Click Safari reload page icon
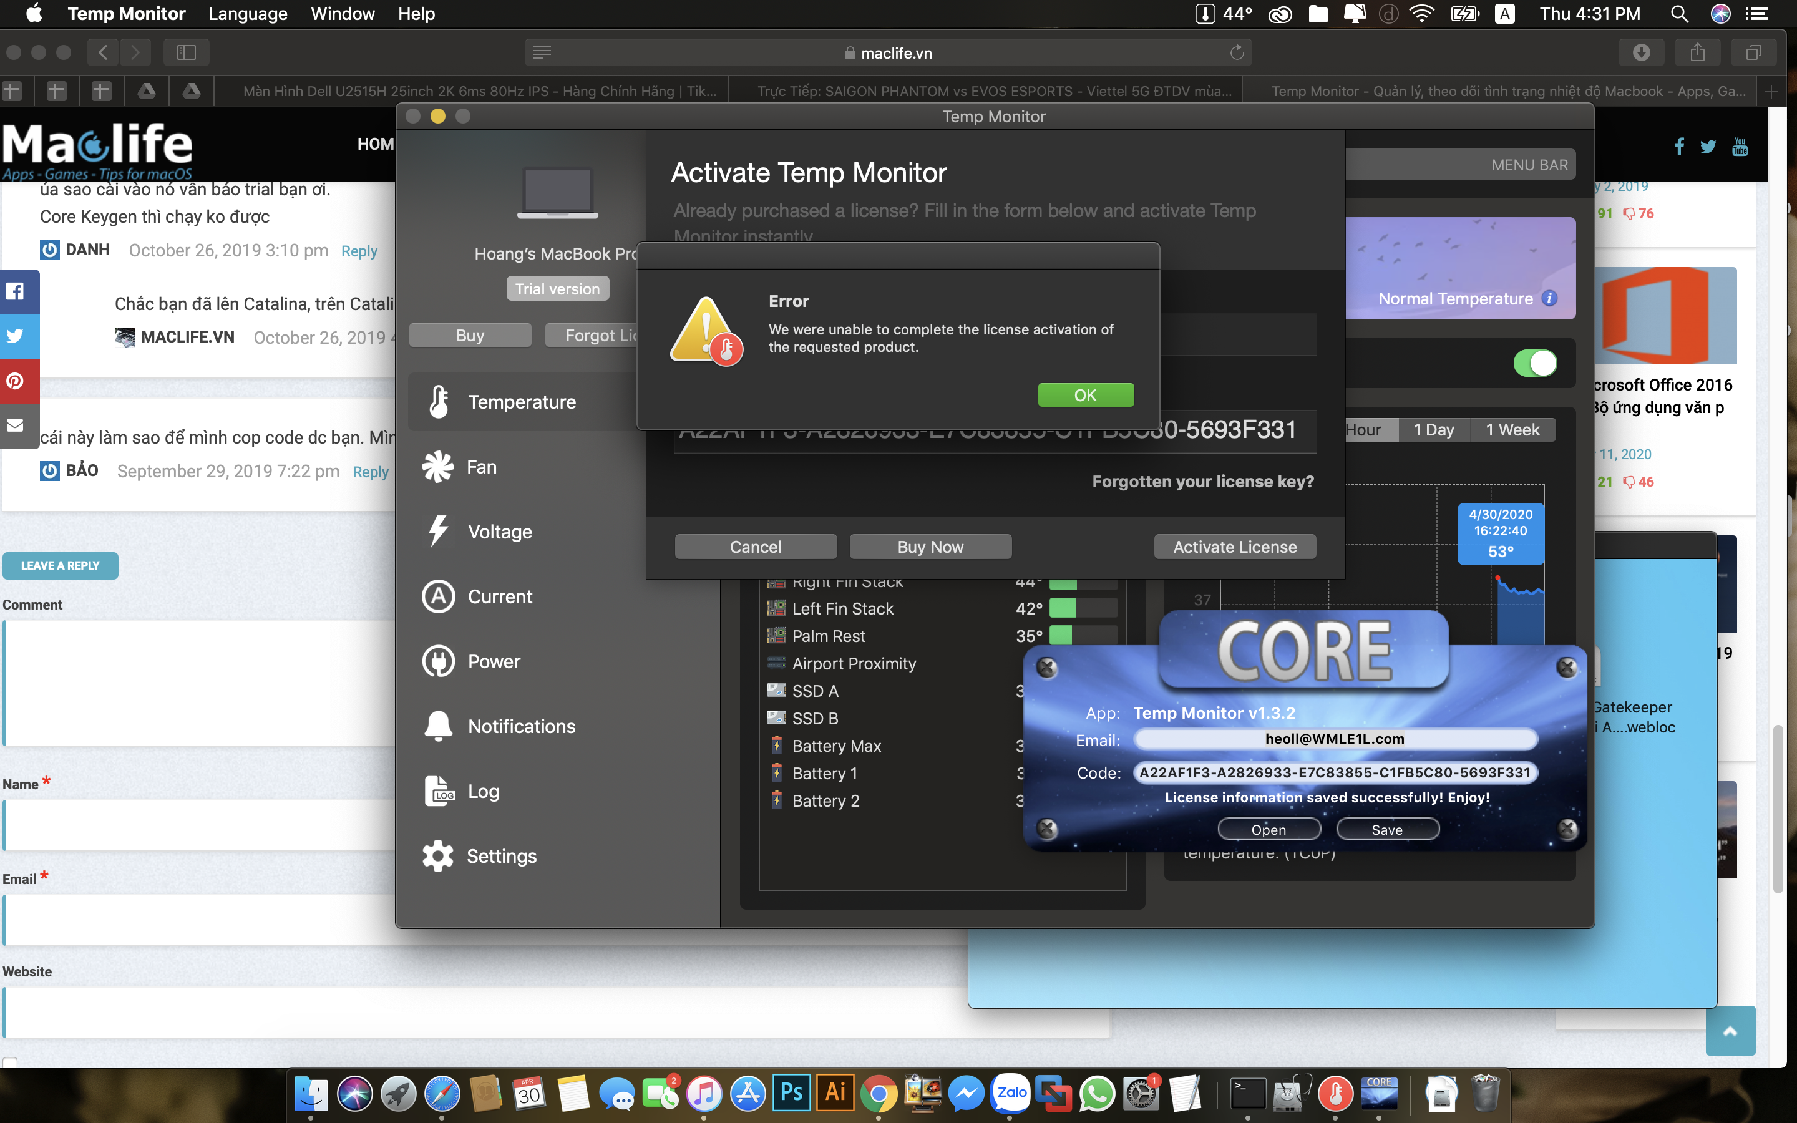Screen dimensions: 1797x1123 click(1236, 52)
